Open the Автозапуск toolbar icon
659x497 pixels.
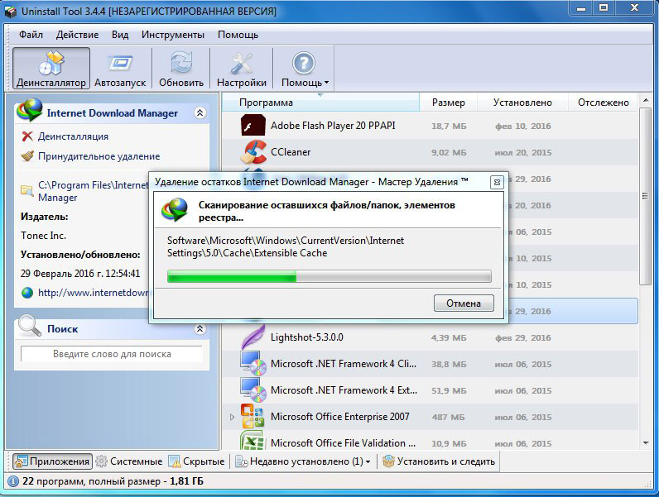(x=122, y=63)
